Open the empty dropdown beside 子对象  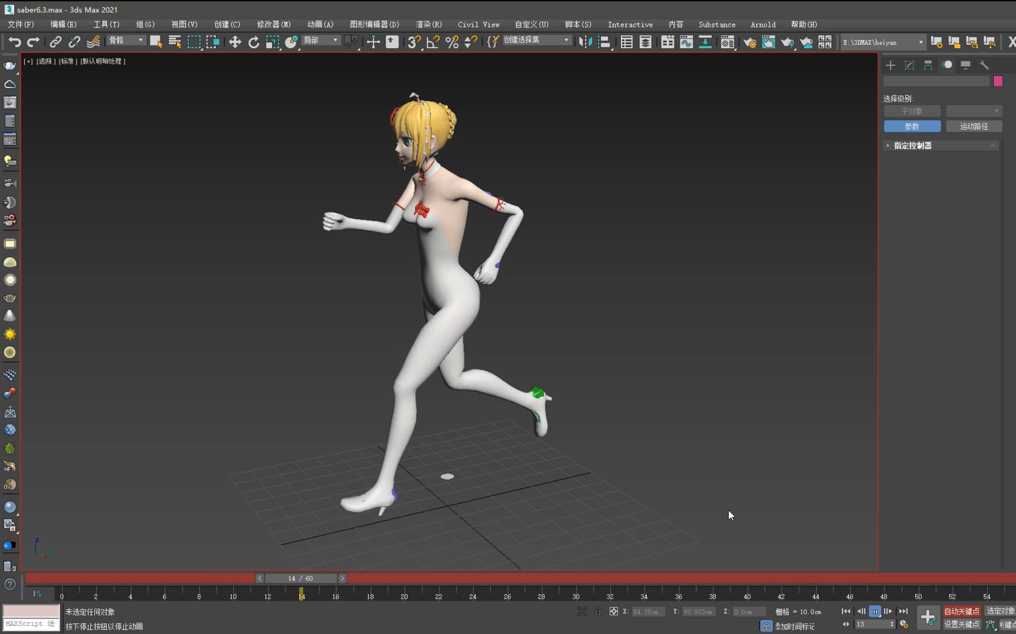974,111
